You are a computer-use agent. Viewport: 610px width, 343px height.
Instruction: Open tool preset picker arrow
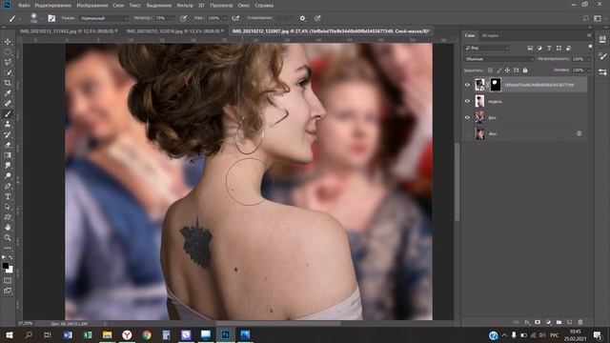[x=20, y=18]
